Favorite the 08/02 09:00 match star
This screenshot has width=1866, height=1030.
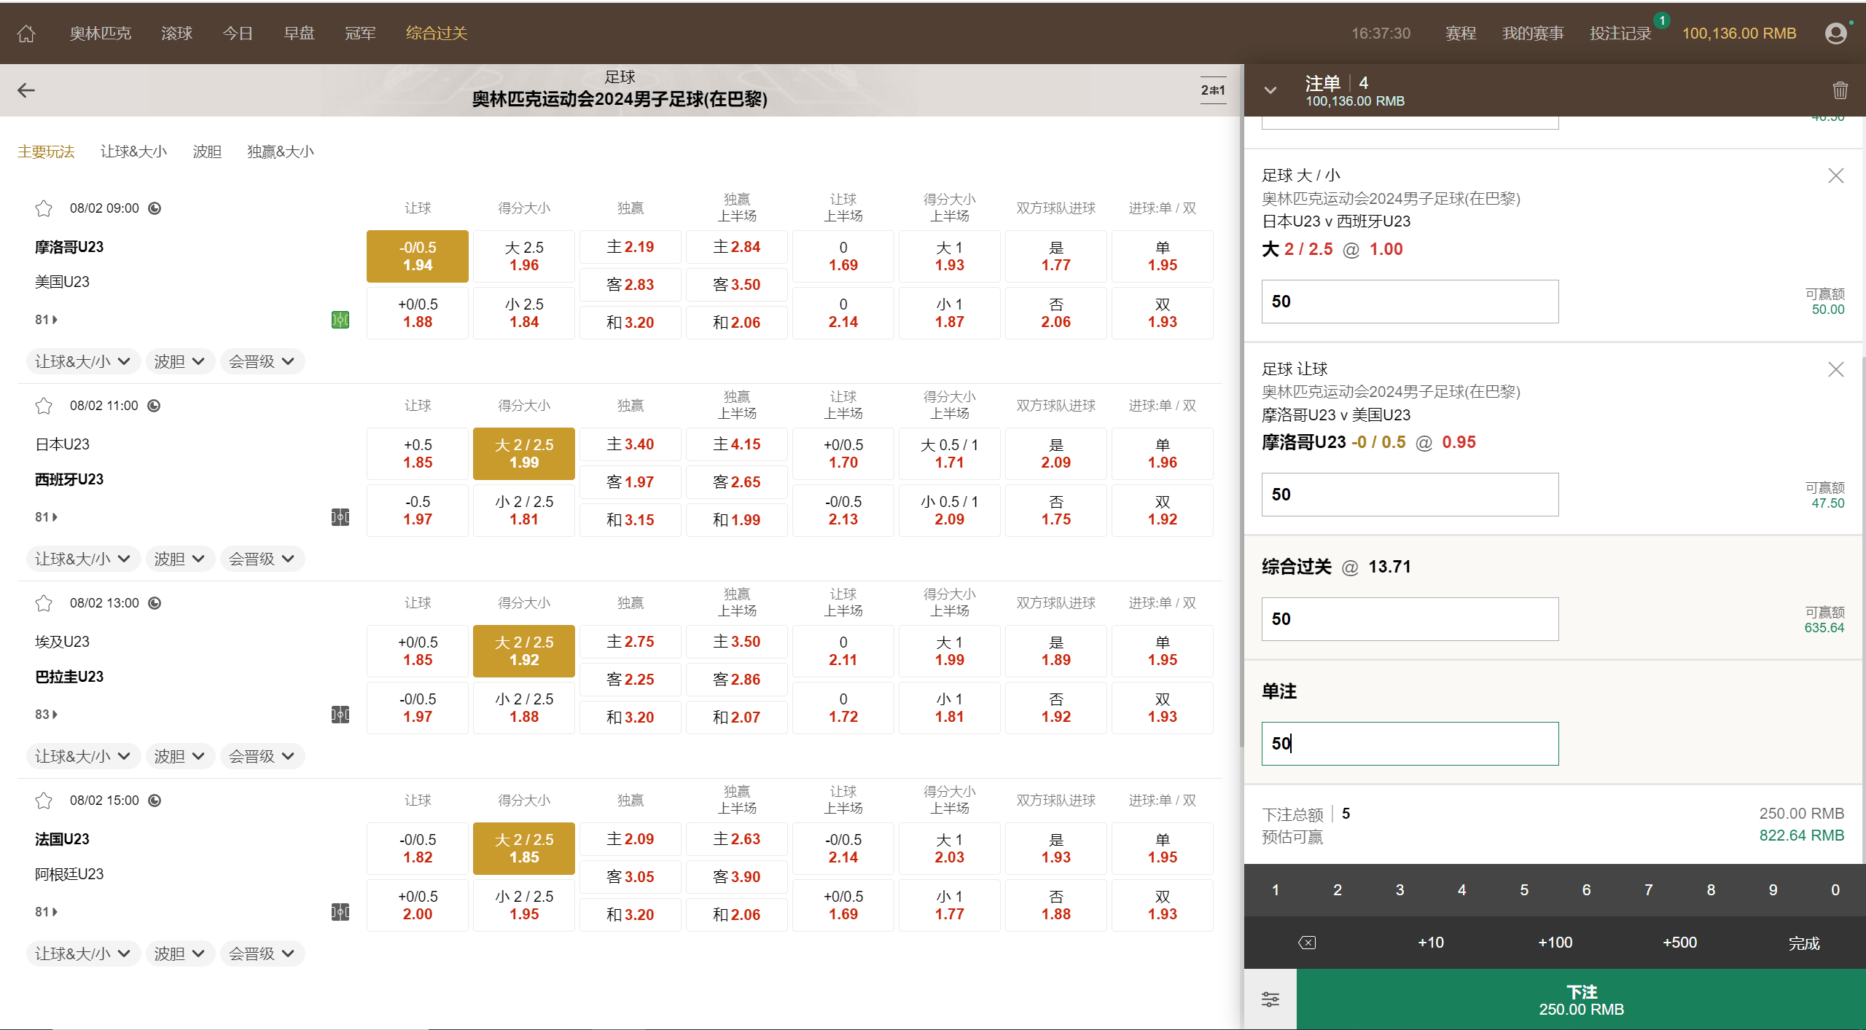[x=44, y=208]
